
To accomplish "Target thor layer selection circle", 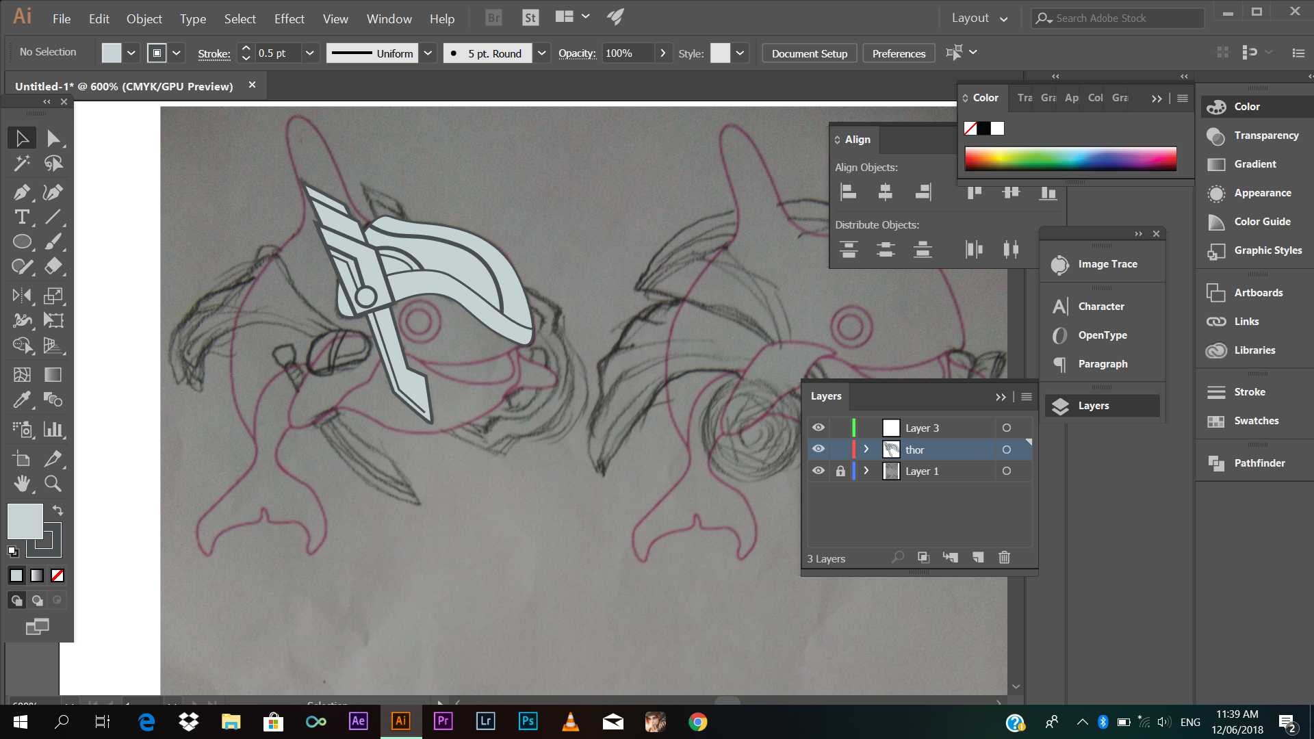I will click(1006, 450).
